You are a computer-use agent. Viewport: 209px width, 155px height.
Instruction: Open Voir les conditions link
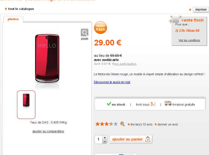(189, 40)
